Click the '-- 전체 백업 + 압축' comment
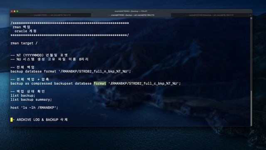This screenshot has width=266, height=150. (30, 80)
